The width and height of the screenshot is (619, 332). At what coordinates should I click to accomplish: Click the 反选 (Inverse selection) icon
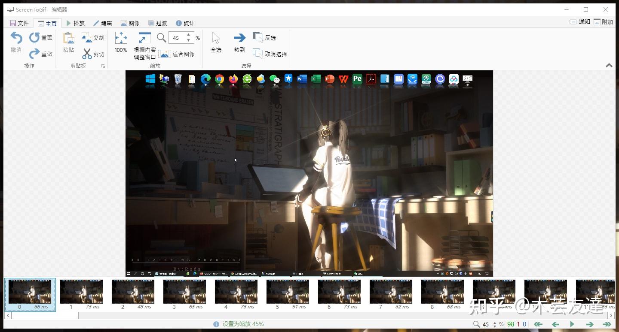pyautogui.click(x=258, y=38)
